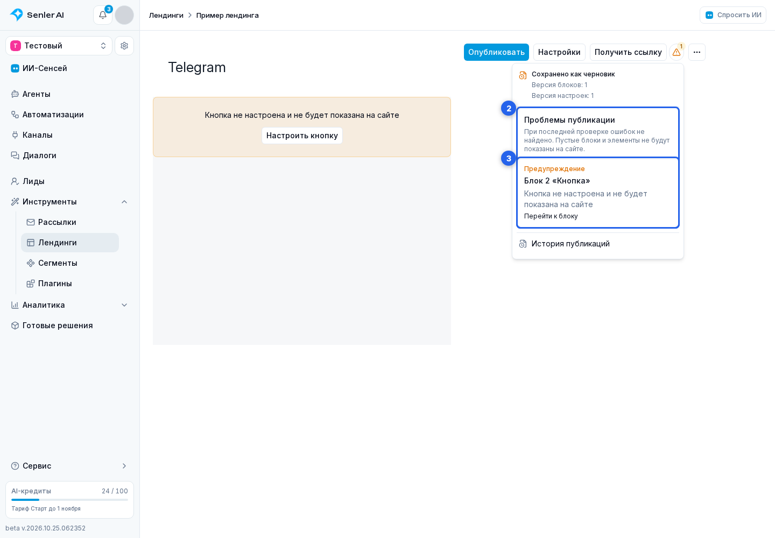Image resolution: width=775 pixels, height=538 pixels.
Task: Click the Mailings envelope icon
Action: coord(31,222)
